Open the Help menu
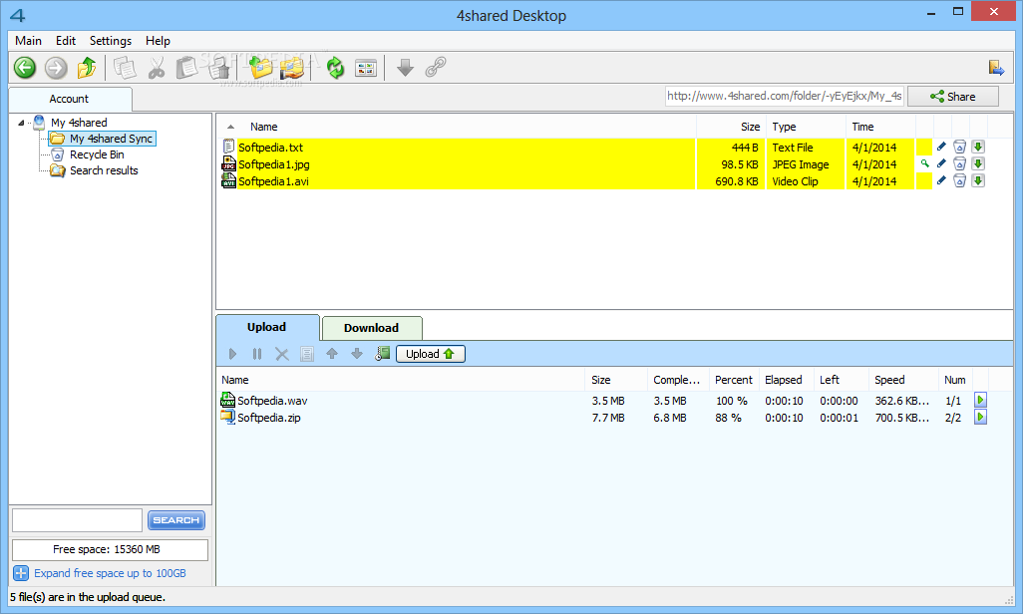The image size is (1023, 614). tap(158, 41)
